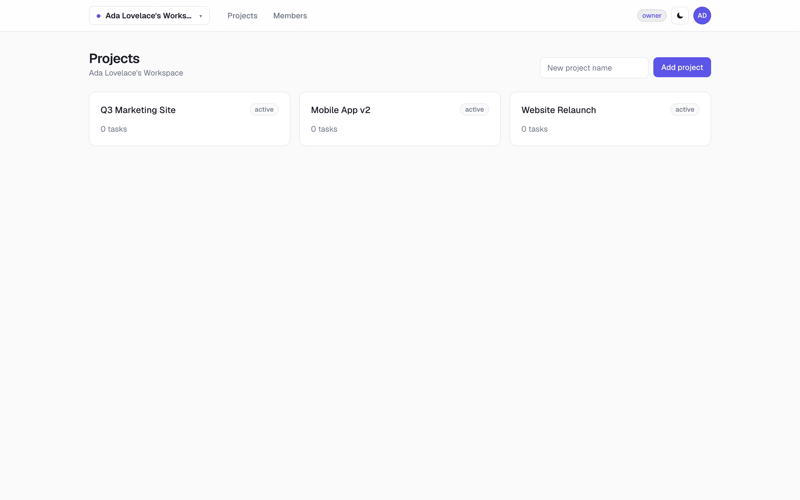The width and height of the screenshot is (800, 500).
Task: Toggle dark mode with moon icon
Action: (680, 16)
